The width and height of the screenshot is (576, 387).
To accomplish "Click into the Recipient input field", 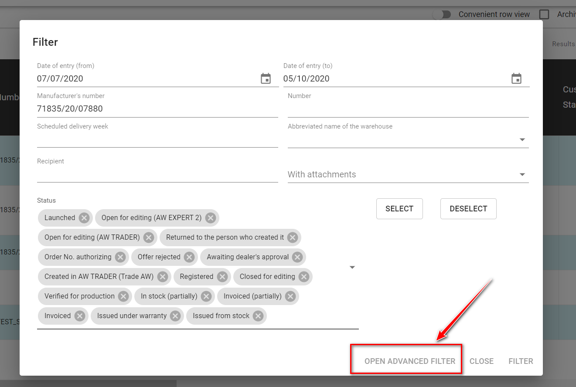I will coord(157,175).
